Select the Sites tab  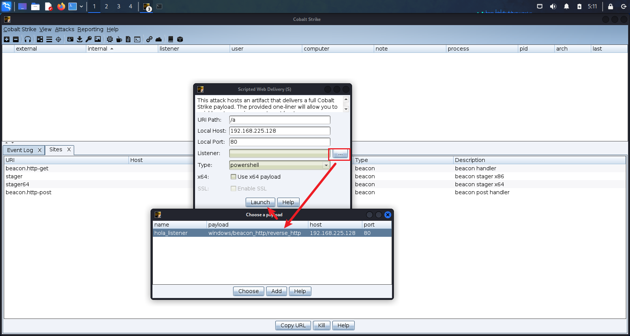coord(56,149)
